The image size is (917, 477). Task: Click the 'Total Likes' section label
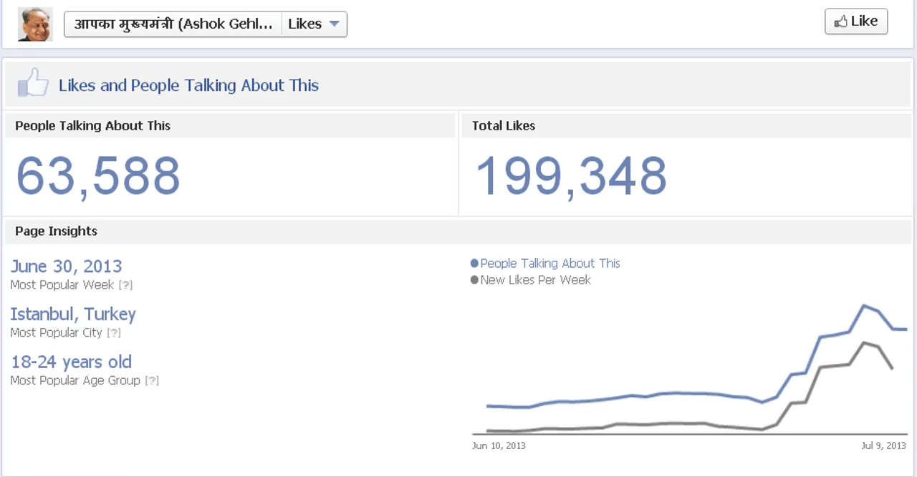pos(503,125)
